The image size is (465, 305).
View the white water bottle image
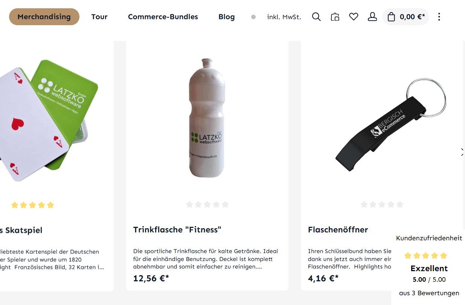[x=206, y=118]
